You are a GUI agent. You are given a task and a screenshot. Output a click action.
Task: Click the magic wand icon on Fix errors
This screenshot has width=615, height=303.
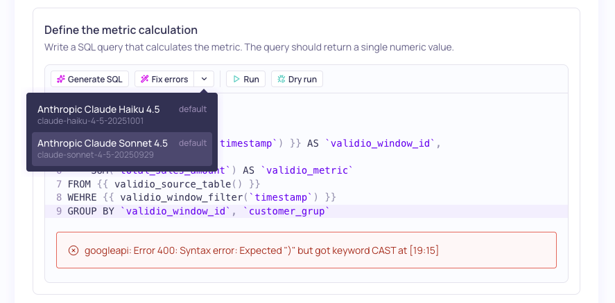145,80
